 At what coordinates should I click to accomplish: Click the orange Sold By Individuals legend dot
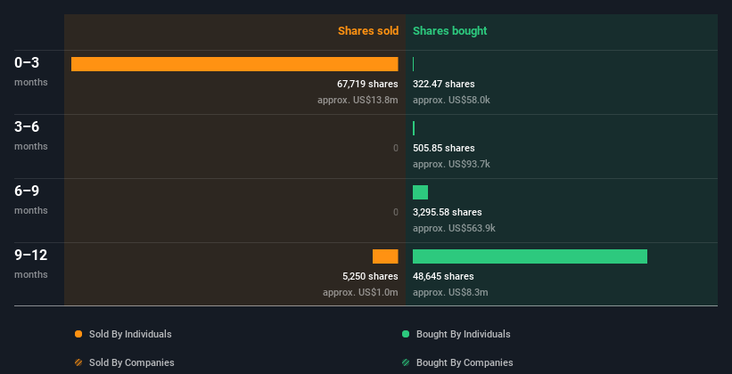tap(78, 334)
